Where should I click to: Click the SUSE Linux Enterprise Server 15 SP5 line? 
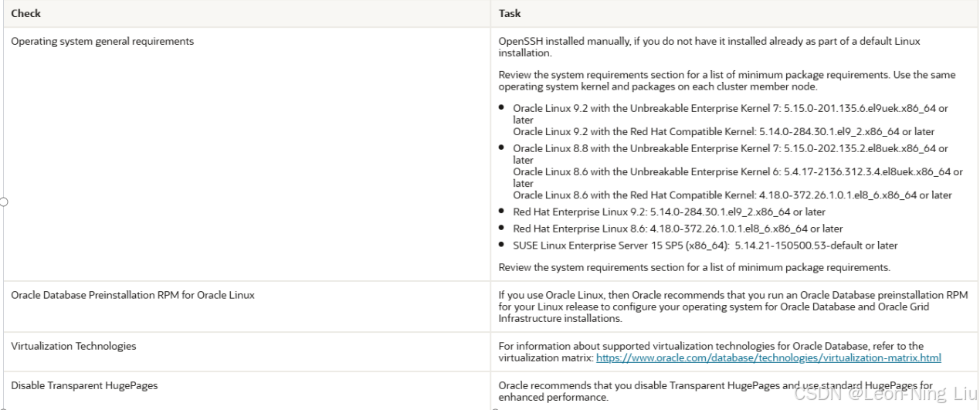pos(705,246)
